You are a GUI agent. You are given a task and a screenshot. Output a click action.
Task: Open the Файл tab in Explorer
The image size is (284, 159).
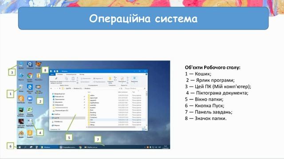(52, 74)
